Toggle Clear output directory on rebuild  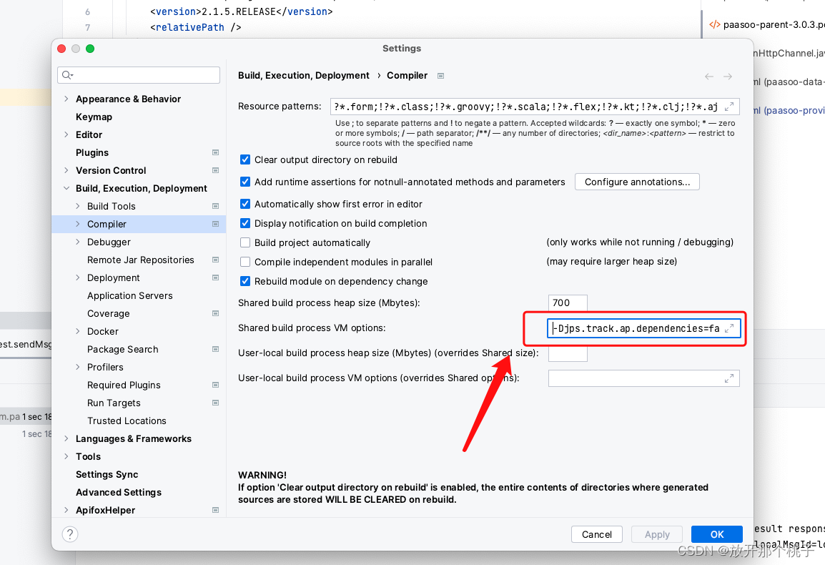(x=245, y=159)
